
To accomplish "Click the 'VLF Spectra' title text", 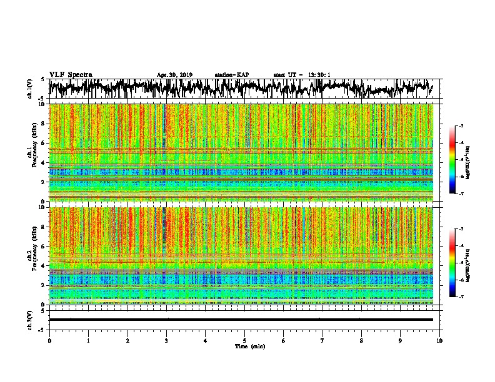I will point(71,75).
